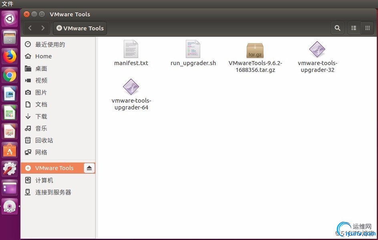Viewport: 378px width, 240px height.
Task: Click the manifest.txt file name label
Action: pyautogui.click(x=131, y=63)
